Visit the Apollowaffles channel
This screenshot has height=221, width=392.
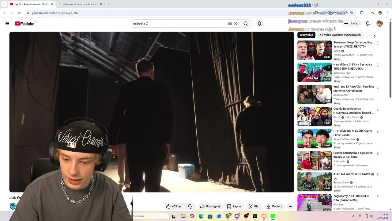341,95
